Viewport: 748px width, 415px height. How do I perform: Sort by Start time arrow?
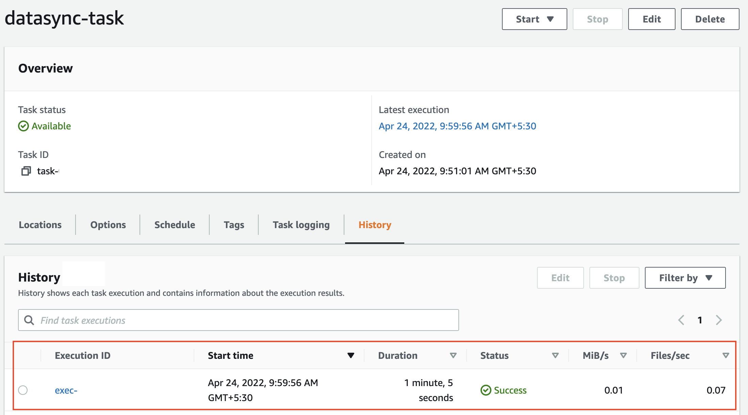(x=351, y=355)
